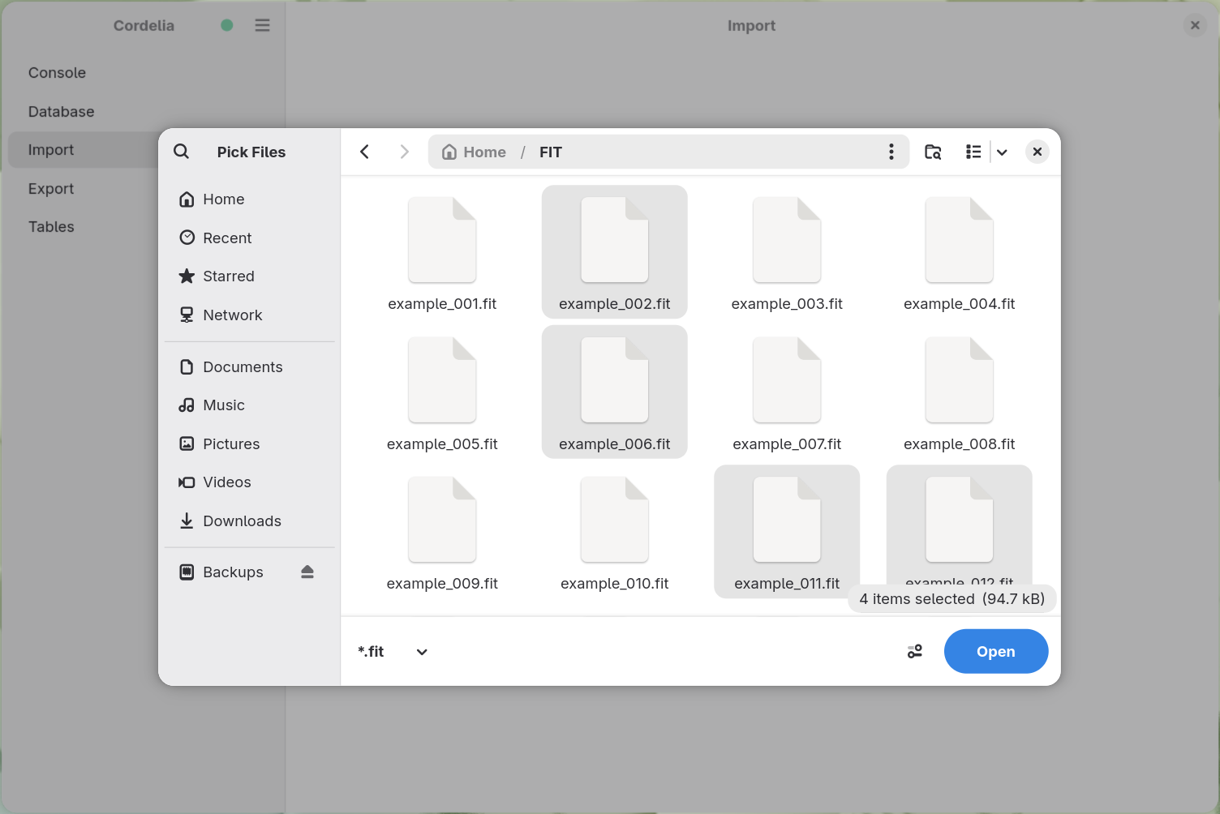Click the search icon in Pick Files

pos(182,152)
